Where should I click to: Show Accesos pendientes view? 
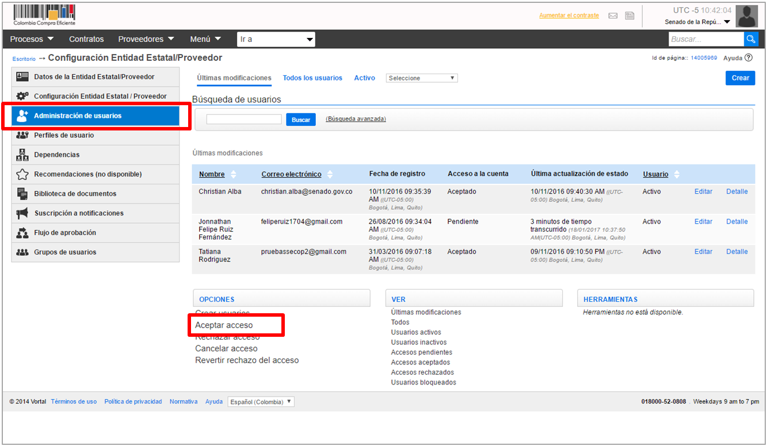(x=422, y=352)
